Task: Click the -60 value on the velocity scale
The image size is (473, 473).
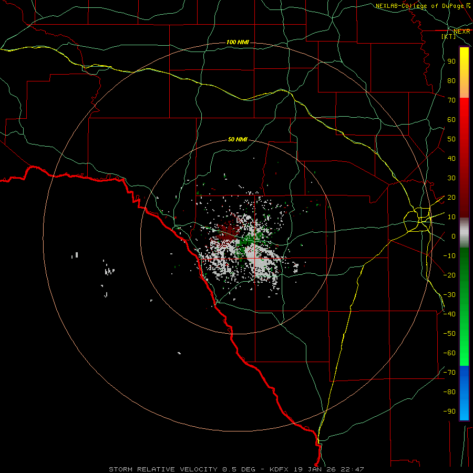Action: pyautogui.click(x=449, y=353)
